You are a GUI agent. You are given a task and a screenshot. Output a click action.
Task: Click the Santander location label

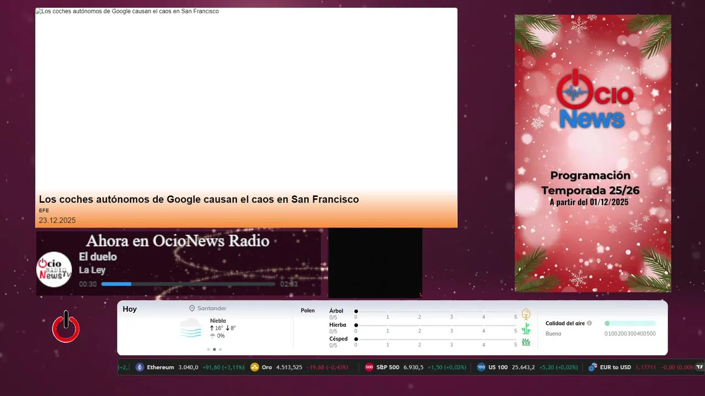tap(212, 309)
